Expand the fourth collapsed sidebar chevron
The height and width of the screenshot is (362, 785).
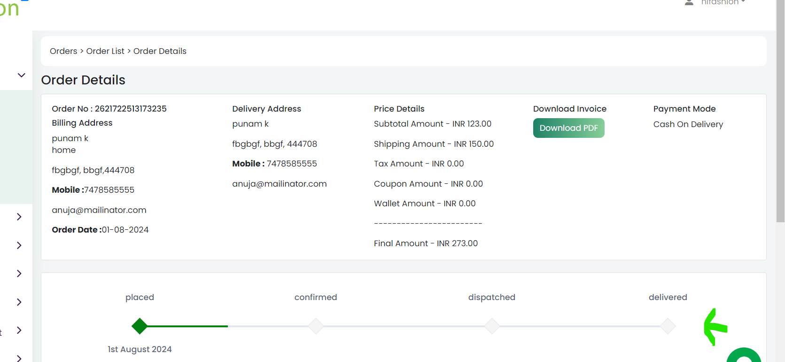pyautogui.click(x=19, y=302)
